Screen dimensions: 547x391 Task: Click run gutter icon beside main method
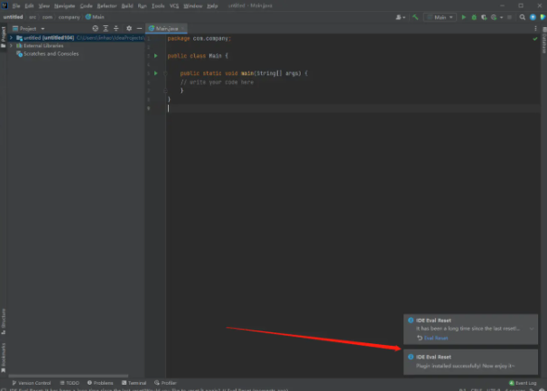(x=156, y=73)
